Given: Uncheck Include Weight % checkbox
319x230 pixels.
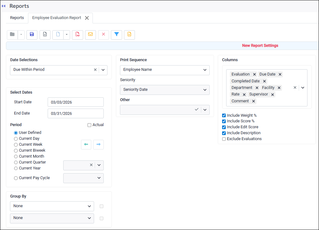Looking at the screenshot, I should (x=224, y=115).
